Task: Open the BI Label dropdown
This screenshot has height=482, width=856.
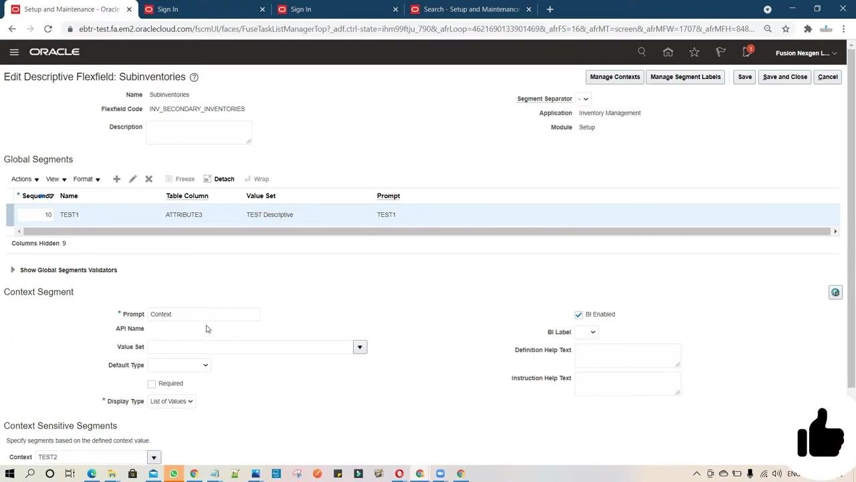Action: pos(586,332)
